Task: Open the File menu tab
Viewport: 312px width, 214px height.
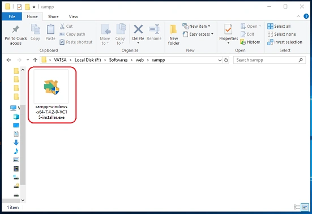Action: [x=12, y=16]
